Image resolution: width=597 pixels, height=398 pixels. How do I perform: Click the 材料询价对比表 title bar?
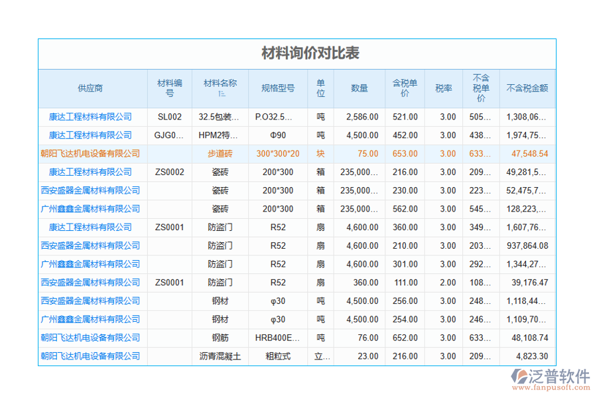tap(298, 54)
